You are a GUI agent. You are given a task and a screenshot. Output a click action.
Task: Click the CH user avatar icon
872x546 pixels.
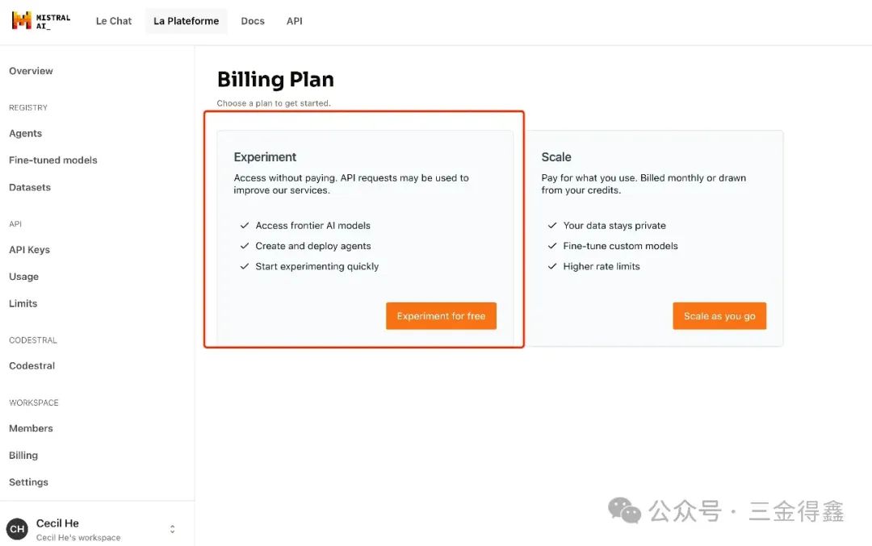[17, 529]
